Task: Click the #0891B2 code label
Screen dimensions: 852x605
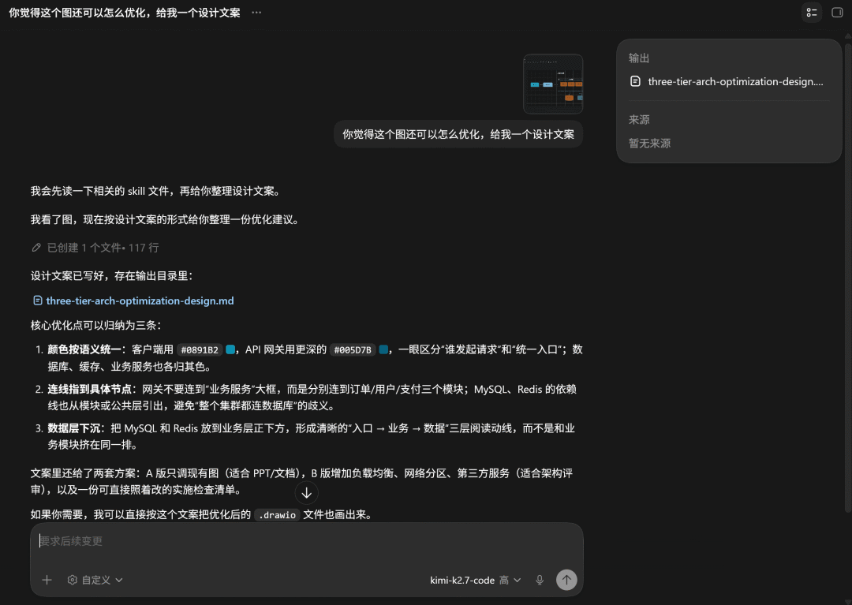Action: 200,349
